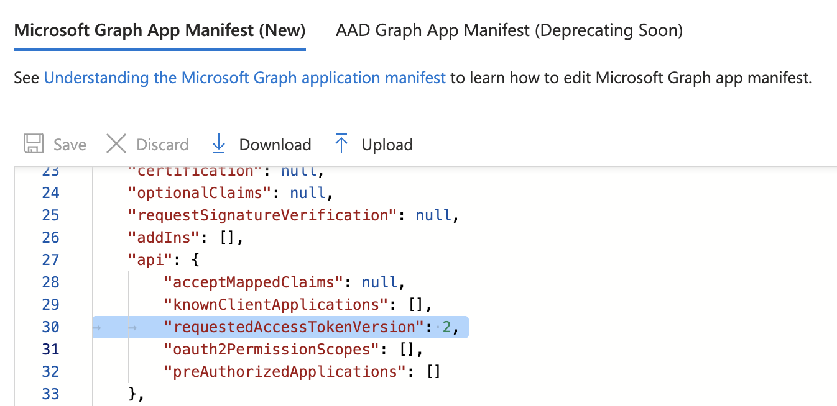Open Understanding the Microsoft Graph application manifest link
Viewport: 837px width, 406px height.
(x=245, y=78)
